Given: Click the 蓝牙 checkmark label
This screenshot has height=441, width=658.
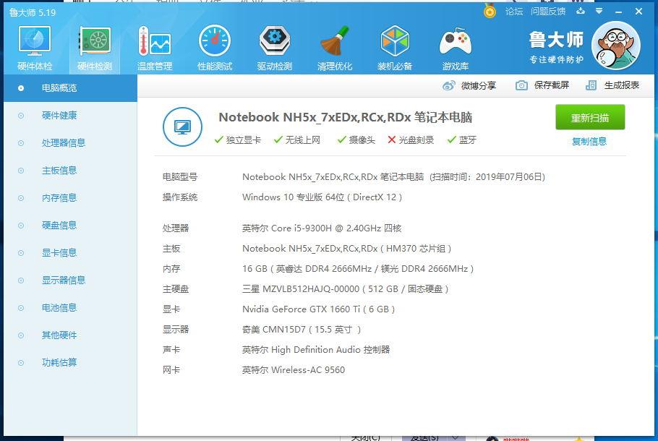Looking at the screenshot, I should 462,140.
